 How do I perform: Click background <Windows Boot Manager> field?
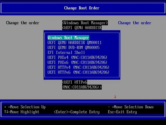coord(85,23)
